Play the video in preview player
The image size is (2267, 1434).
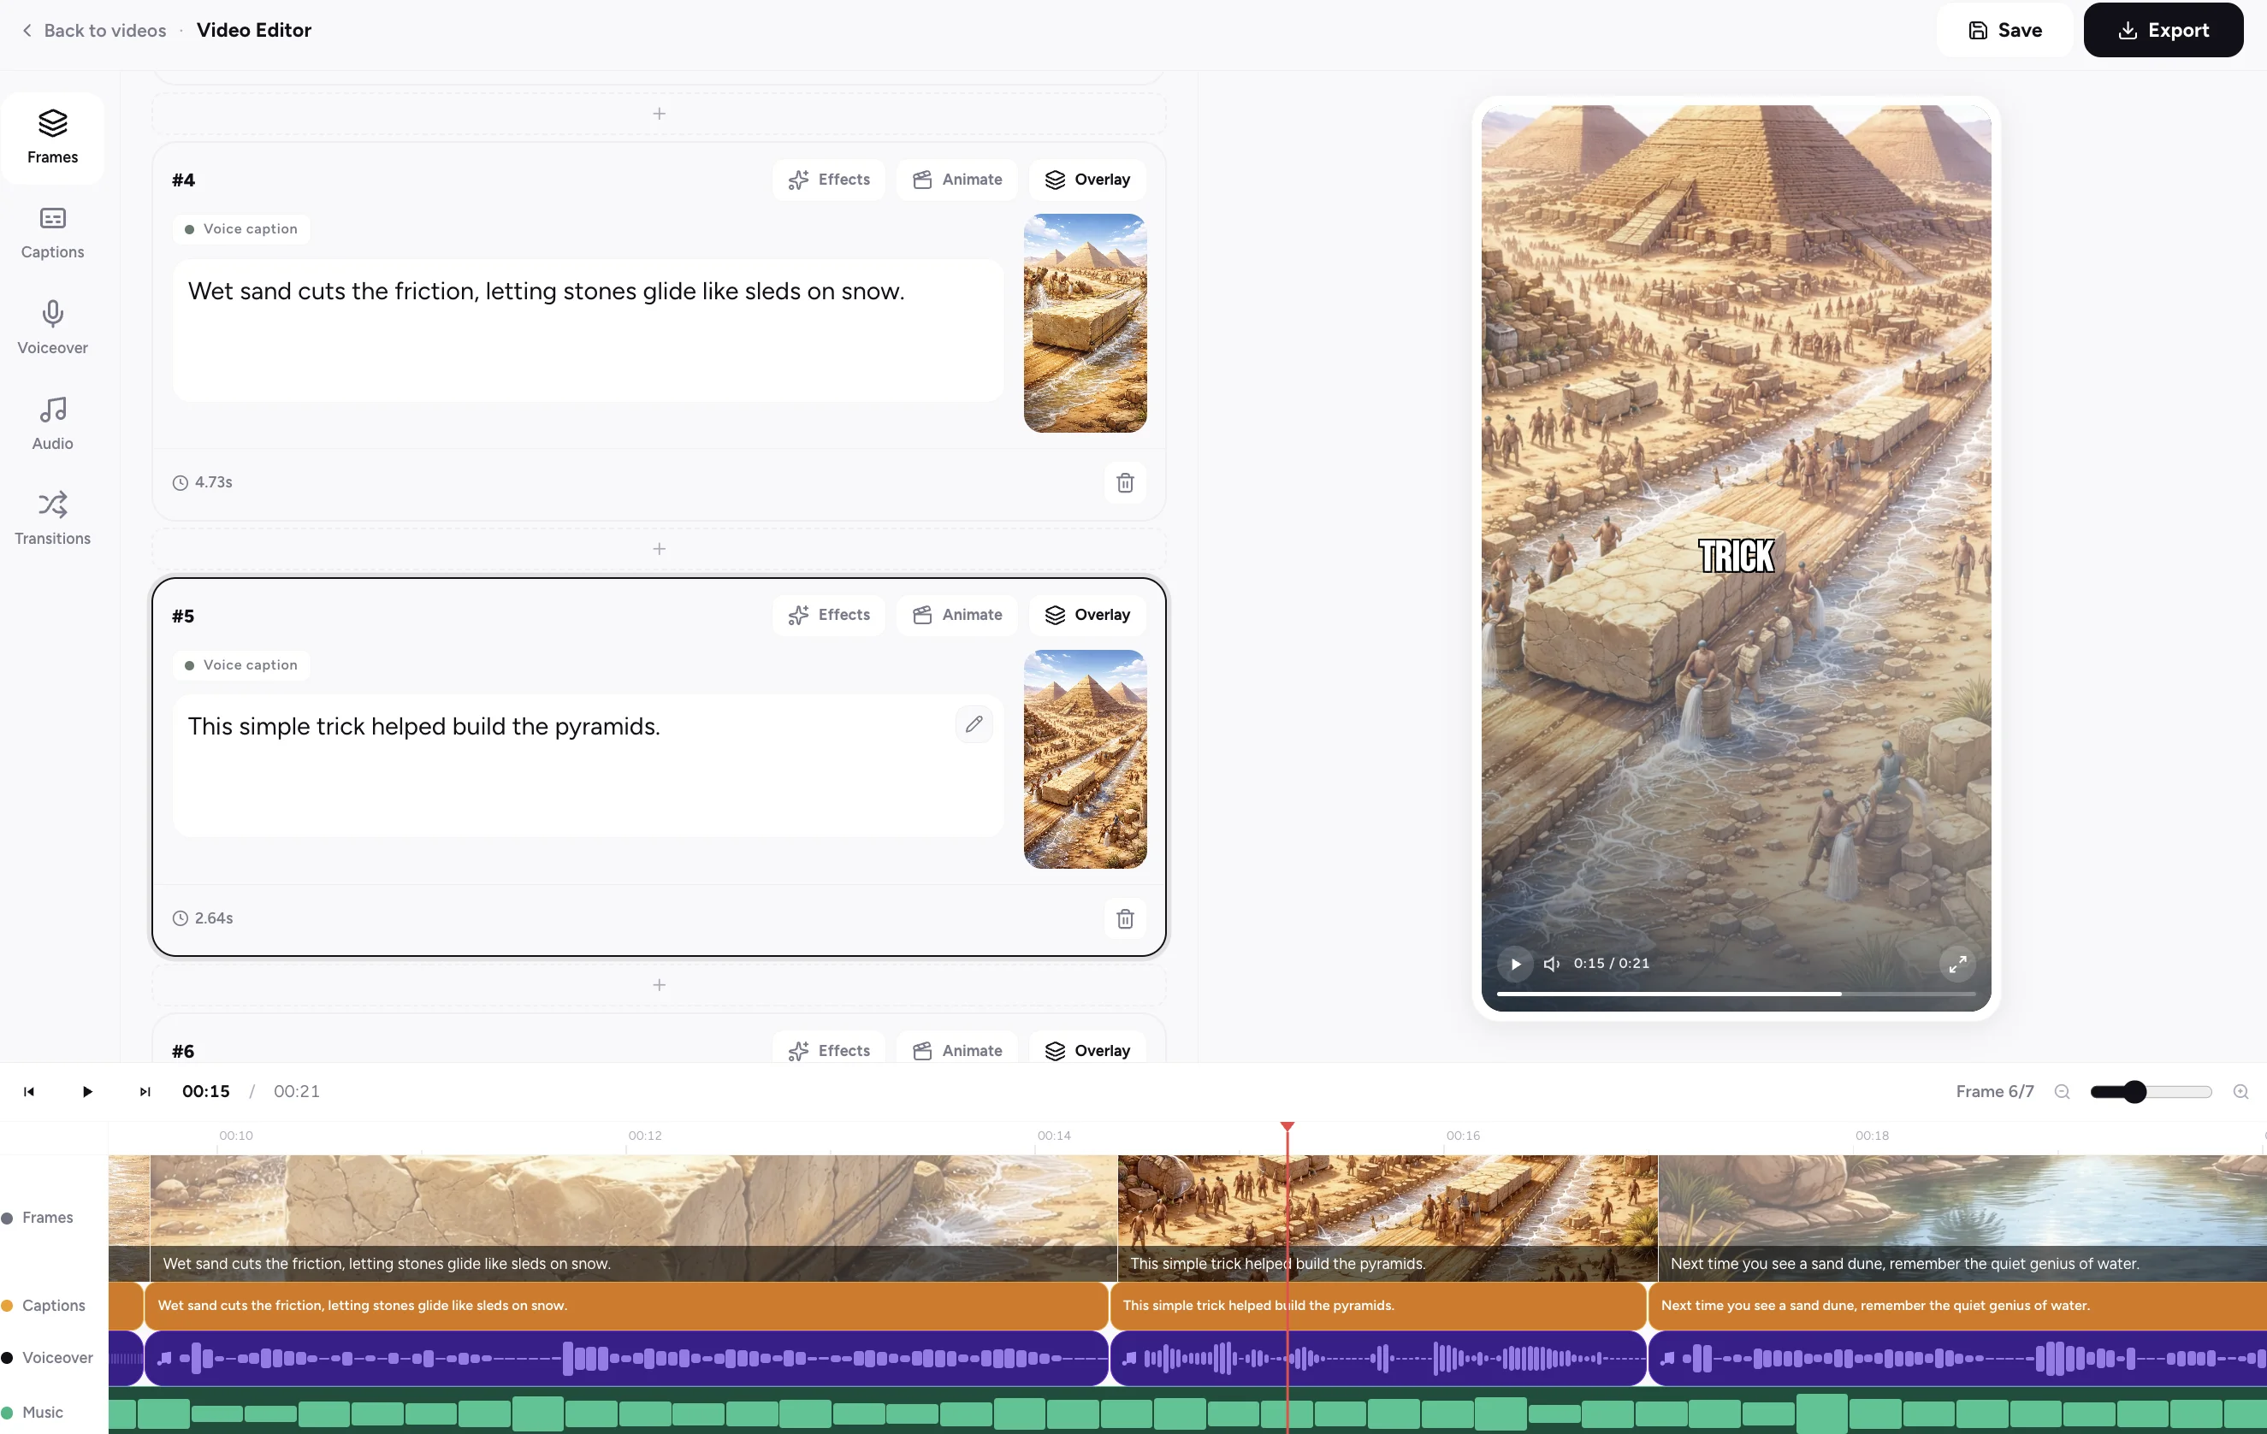tap(1516, 964)
